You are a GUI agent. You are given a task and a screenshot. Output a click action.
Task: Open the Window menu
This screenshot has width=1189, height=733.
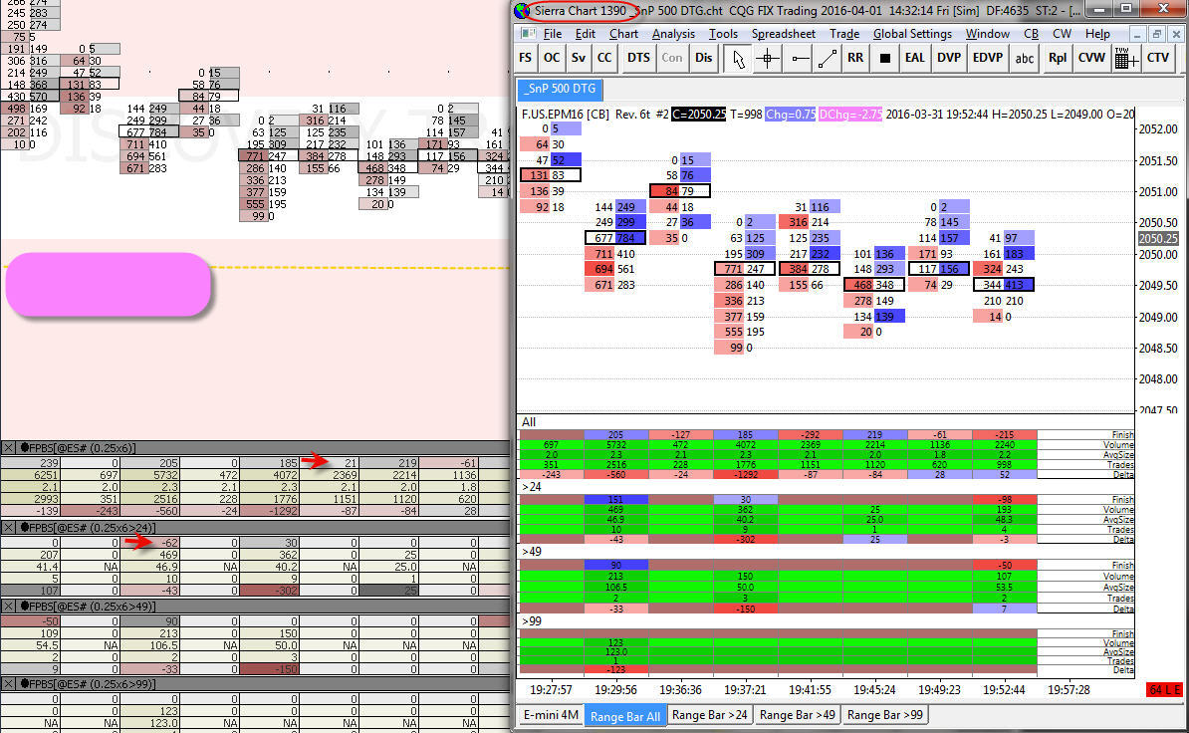click(x=987, y=34)
